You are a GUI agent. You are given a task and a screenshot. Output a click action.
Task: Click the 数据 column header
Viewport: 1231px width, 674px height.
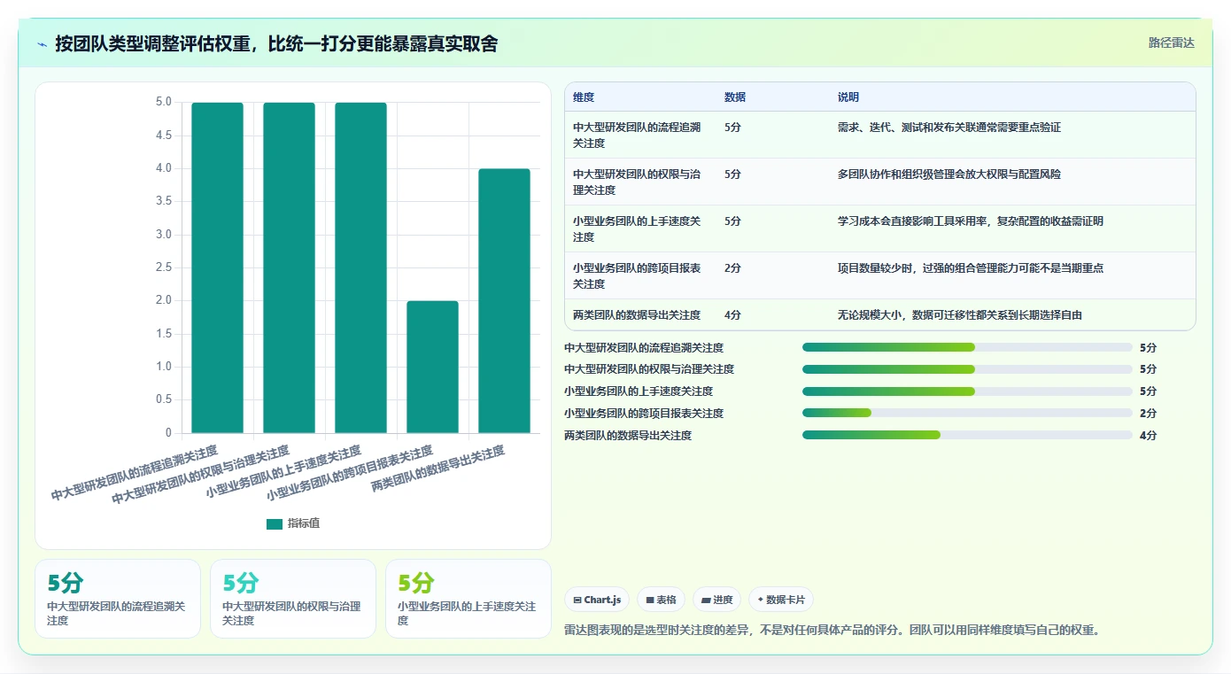coord(735,97)
